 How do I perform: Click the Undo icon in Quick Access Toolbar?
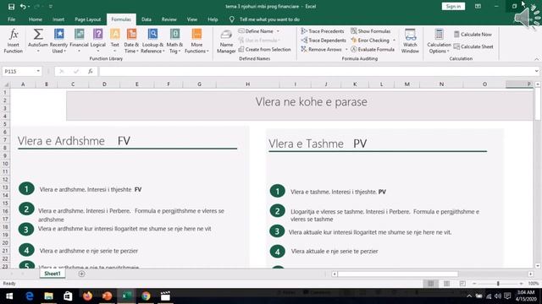pos(23,7)
